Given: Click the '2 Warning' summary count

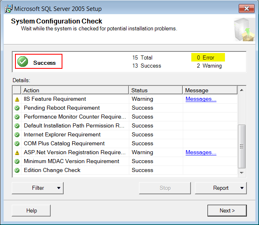Looking at the screenshot, I should pyautogui.click(x=209, y=66).
